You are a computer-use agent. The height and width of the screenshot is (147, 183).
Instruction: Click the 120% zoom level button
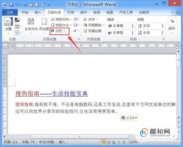(133, 142)
